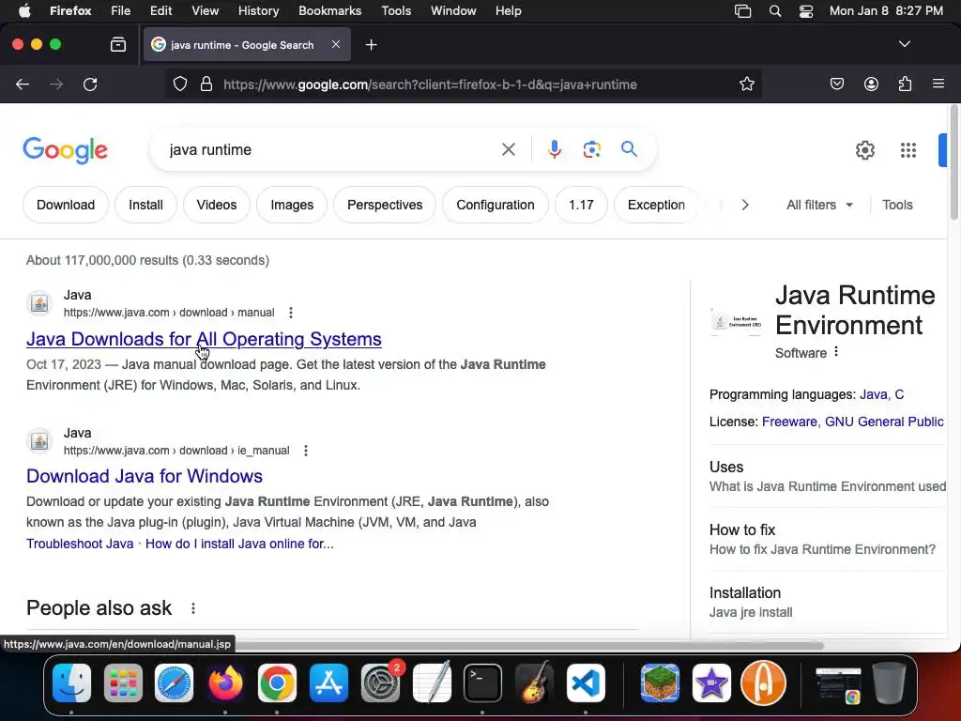This screenshot has height=721, width=961.
Task: Click the Firefox address bar URL
Action: [430, 84]
